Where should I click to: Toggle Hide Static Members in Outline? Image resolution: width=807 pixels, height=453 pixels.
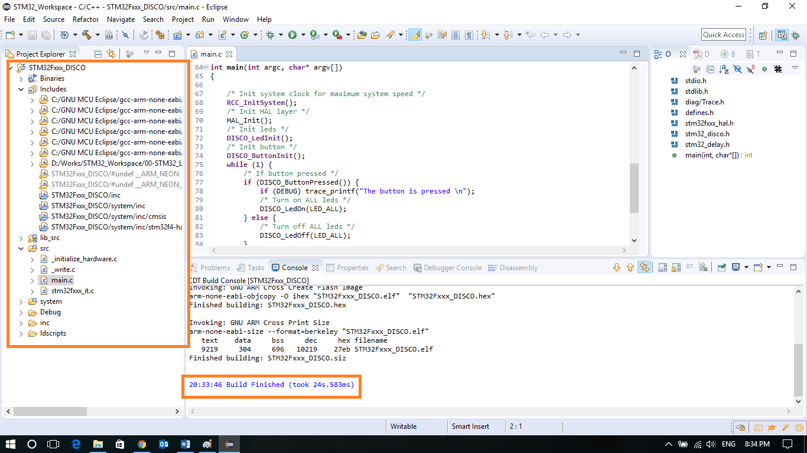(751, 69)
